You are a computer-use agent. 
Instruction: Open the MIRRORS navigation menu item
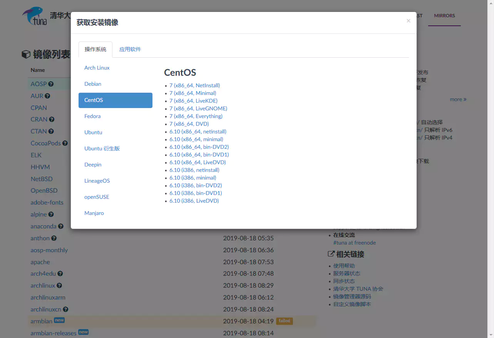click(444, 16)
